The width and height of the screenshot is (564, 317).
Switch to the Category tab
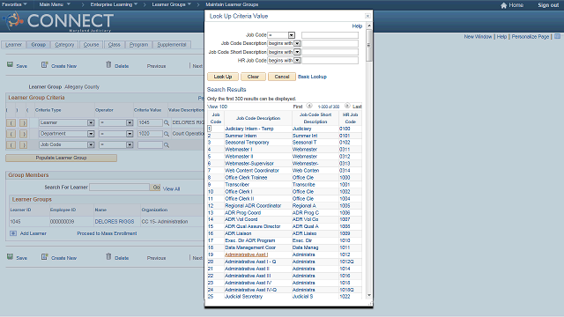pos(64,45)
